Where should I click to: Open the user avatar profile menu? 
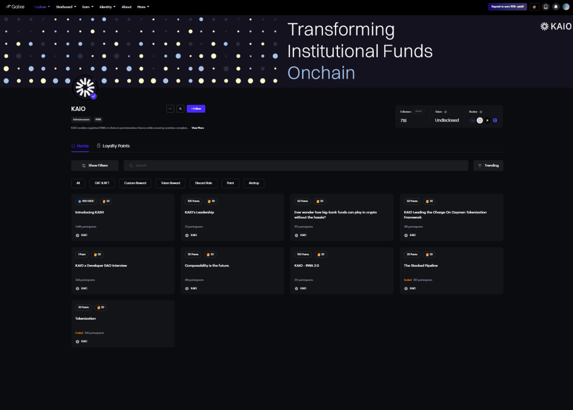coord(566,7)
